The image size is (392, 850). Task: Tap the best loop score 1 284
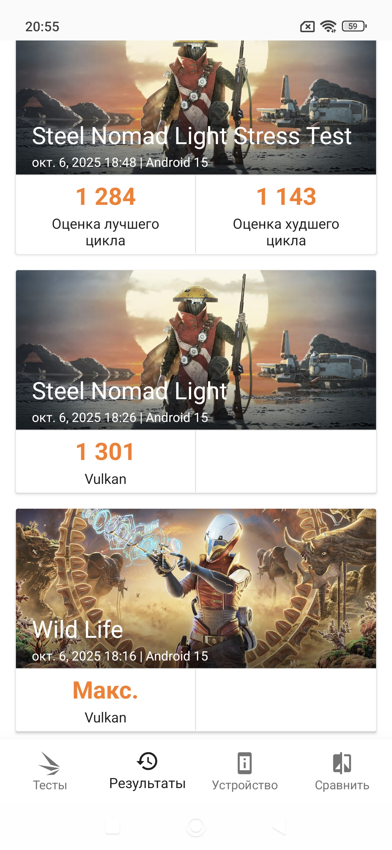click(x=105, y=197)
